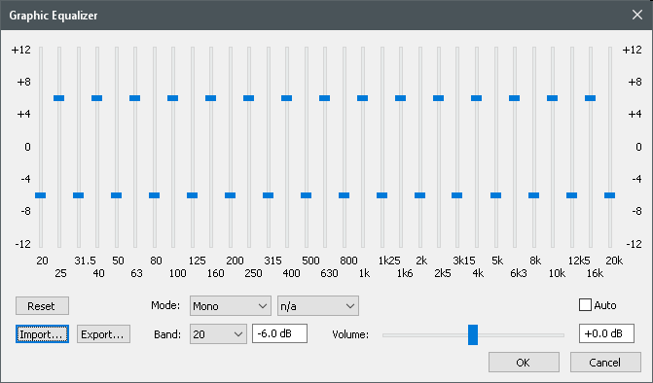Viewport: 653px width, 383px height.
Task: Click the 8k band slider handle
Action: point(534,195)
